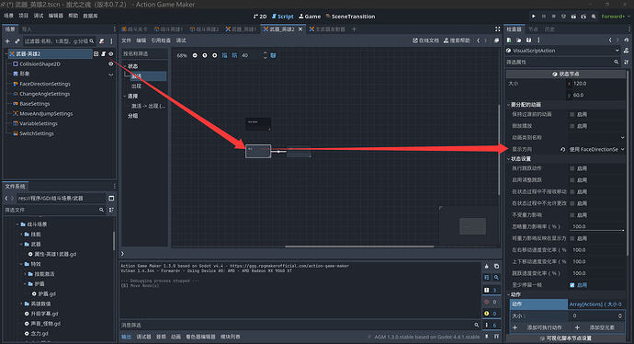634x344 pixels.
Task: Select FaceDirectionSettings node in tree
Action: tap(45, 84)
